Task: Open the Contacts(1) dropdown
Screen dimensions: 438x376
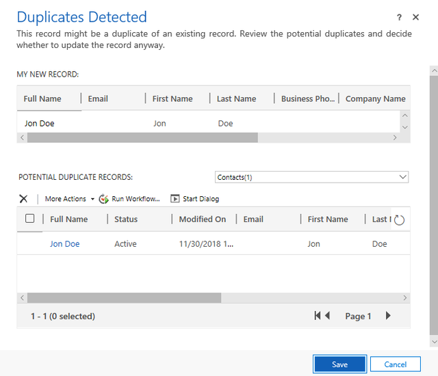Action: 311,177
